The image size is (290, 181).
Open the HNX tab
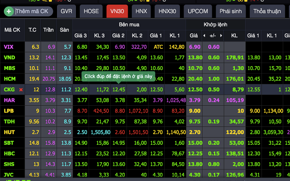(141, 11)
